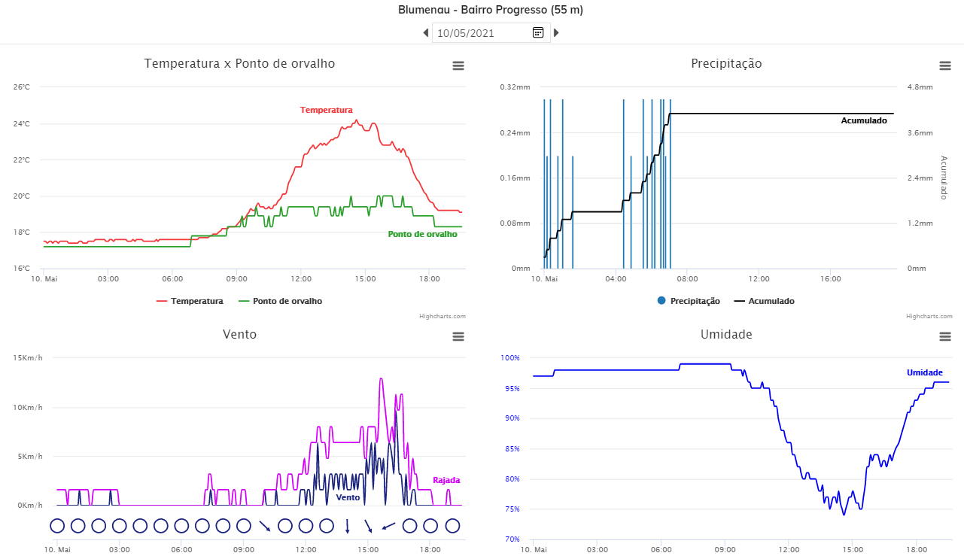Open Highcharts.com link under temperature chart
Image resolution: width=964 pixels, height=559 pixels.
point(442,316)
